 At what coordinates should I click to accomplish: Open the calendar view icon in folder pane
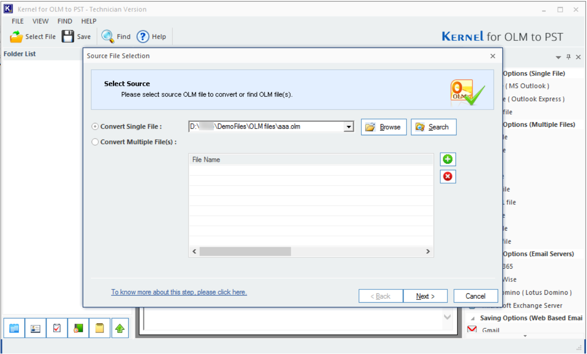(14, 328)
